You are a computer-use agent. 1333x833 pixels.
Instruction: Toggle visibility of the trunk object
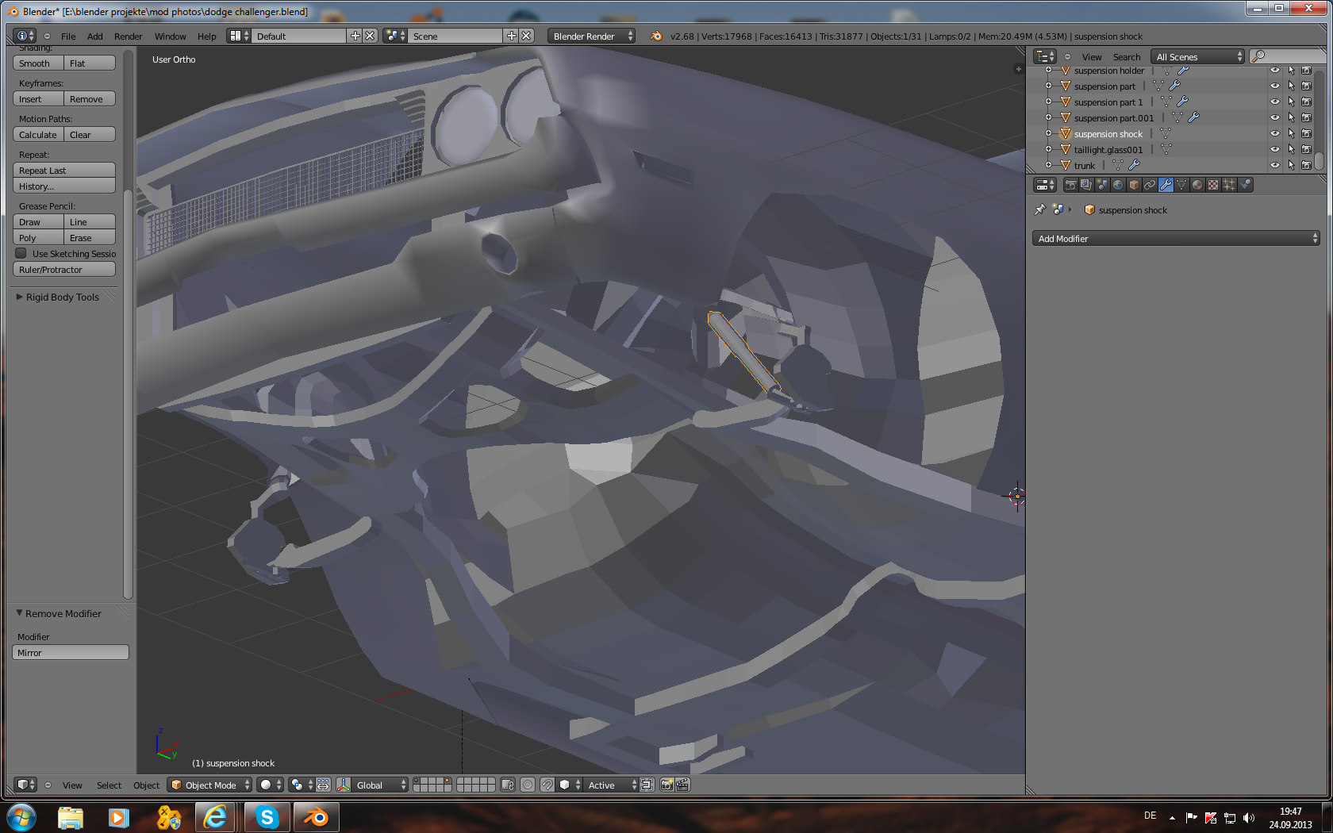(x=1274, y=165)
